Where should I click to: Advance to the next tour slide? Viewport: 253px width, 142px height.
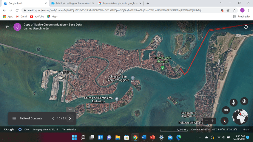[x=70, y=118]
